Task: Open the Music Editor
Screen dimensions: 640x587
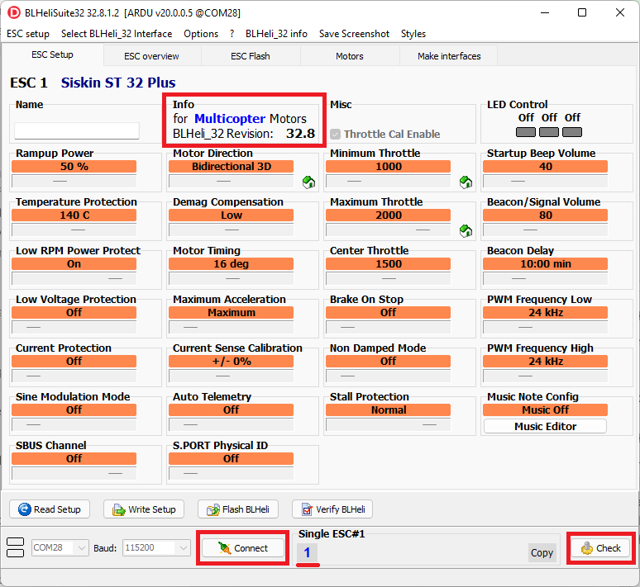Action: [545, 426]
